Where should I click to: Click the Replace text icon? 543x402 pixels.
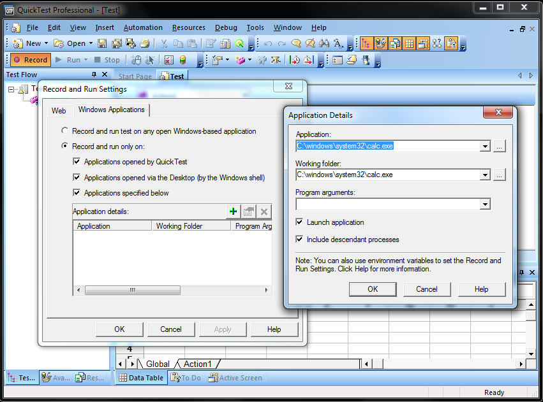pyautogui.click(x=338, y=43)
